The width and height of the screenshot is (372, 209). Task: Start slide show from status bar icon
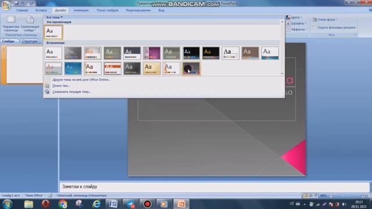tap(316, 196)
